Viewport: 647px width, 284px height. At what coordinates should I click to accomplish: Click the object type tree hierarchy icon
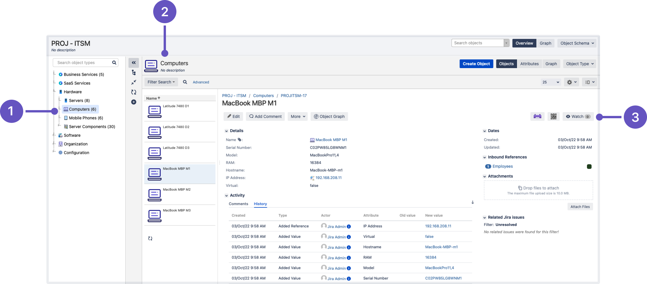coord(134,72)
